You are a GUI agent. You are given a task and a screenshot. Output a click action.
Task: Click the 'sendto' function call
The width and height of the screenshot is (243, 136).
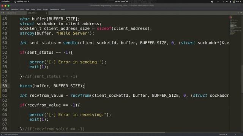tap(70, 43)
